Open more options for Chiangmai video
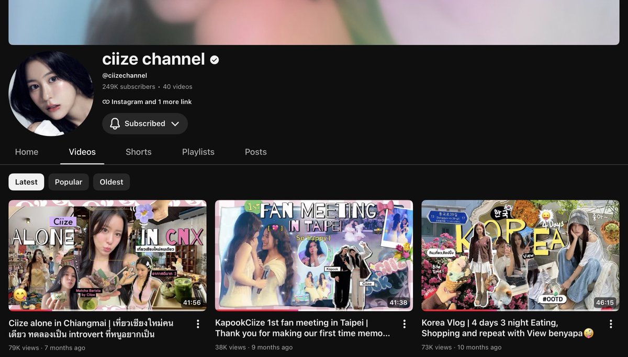The image size is (628, 357). 198,324
